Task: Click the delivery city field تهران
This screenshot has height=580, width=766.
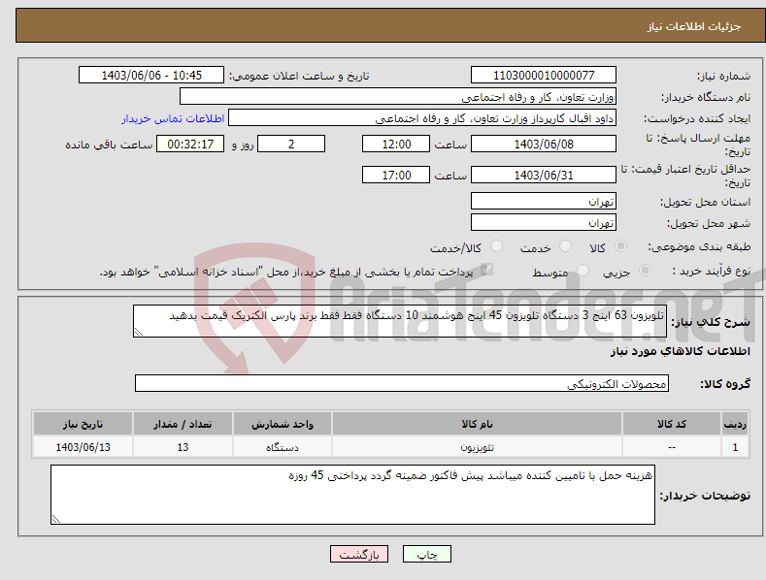Action: pyautogui.click(x=544, y=223)
